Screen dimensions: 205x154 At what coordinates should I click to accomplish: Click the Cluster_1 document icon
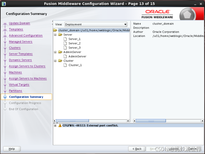pos(65,65)
